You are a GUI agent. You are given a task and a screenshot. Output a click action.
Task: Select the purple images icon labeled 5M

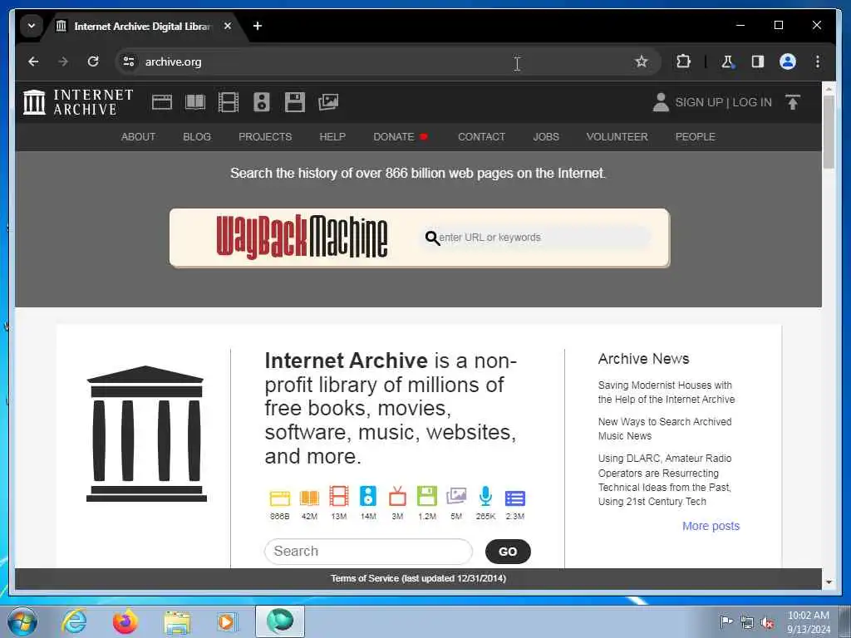click(456, 497)
